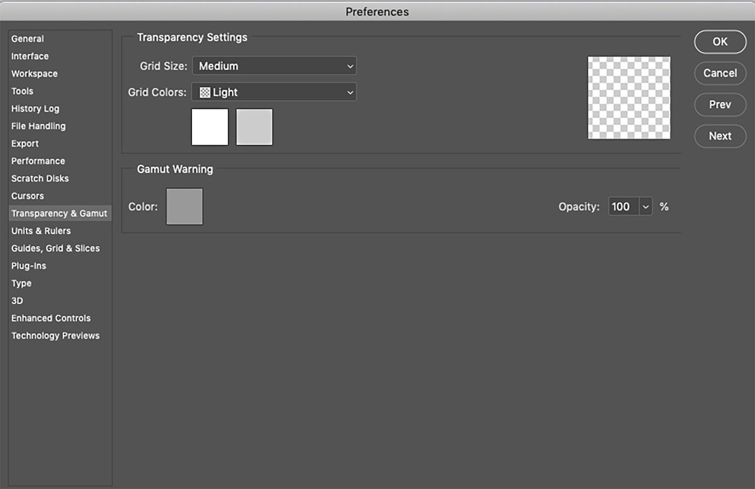The height and width of the screenshot is (489, 755).
Task: Advance to the next preferences page with Next
Action: point(720,136)
